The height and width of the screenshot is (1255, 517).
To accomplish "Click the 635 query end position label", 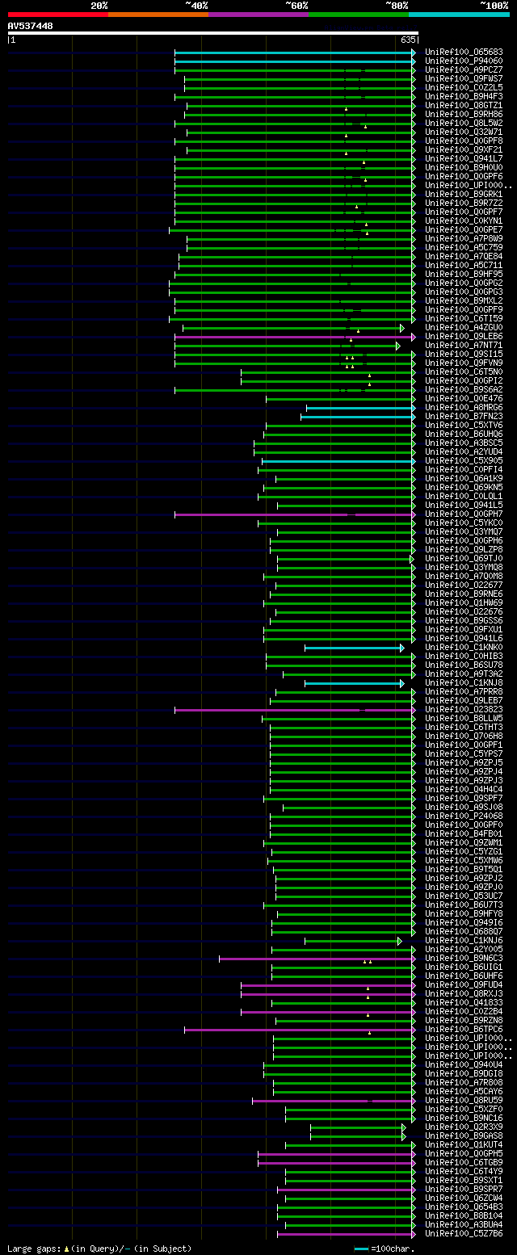I will click(408, 40).
